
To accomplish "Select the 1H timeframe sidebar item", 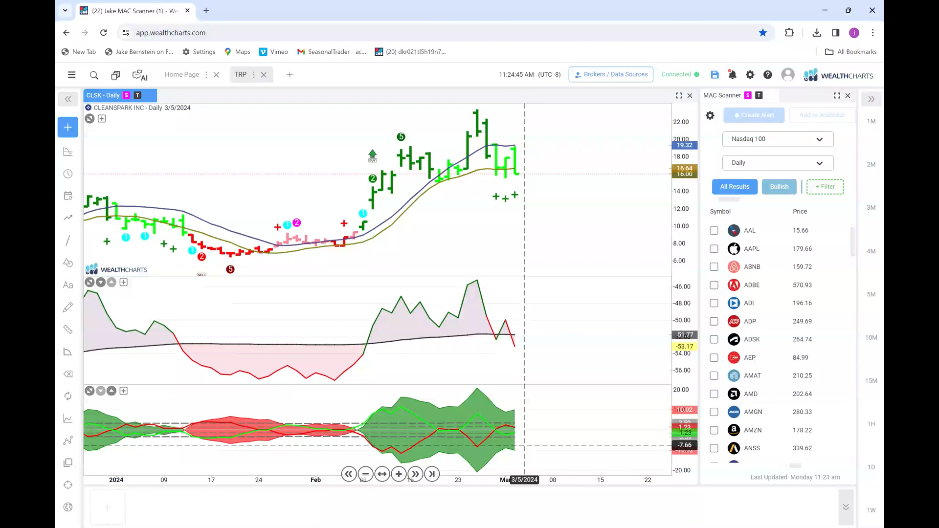I will [x=871, y=424].
